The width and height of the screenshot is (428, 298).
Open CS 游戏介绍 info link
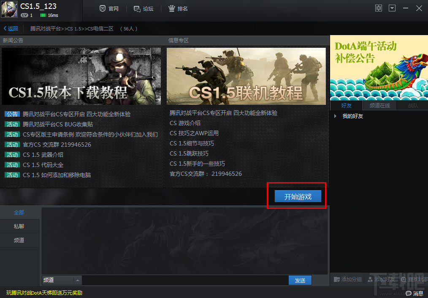coord(185,123)
